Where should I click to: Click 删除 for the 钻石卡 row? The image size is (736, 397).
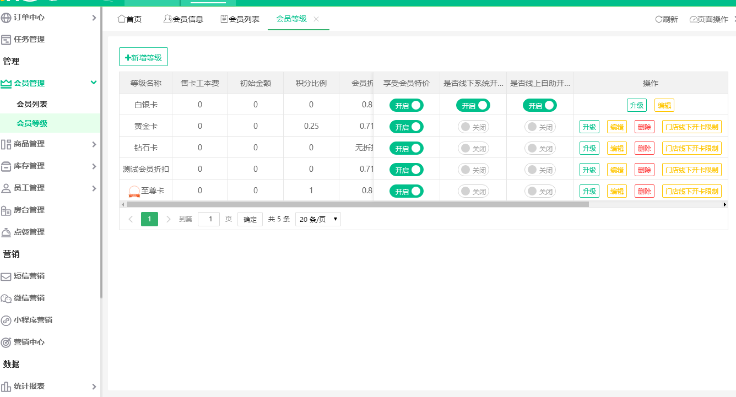(x=644, y=148)
